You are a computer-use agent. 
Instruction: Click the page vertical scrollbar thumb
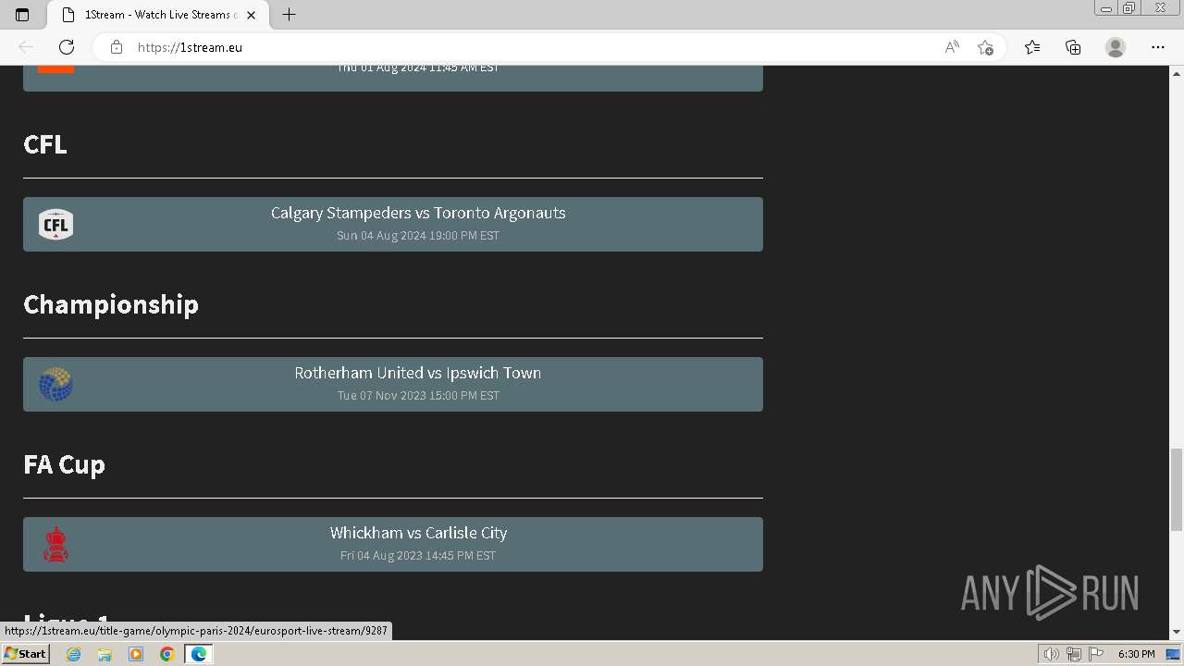coord(1177,488)
